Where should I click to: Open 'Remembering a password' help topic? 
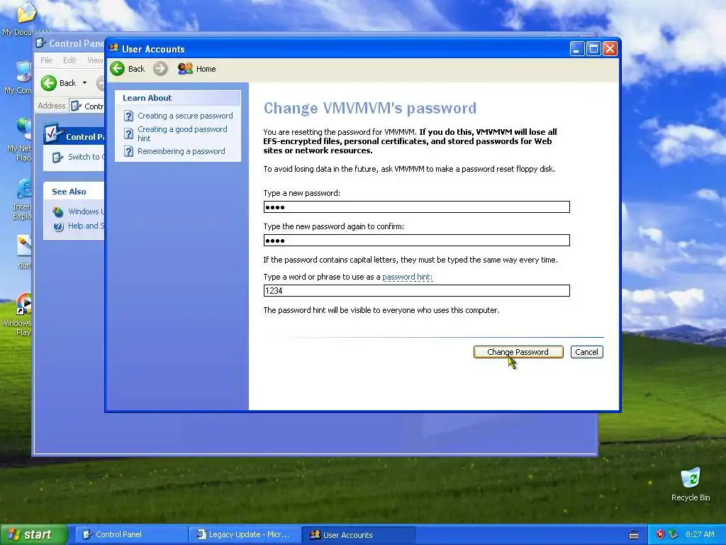coord(181,151)
